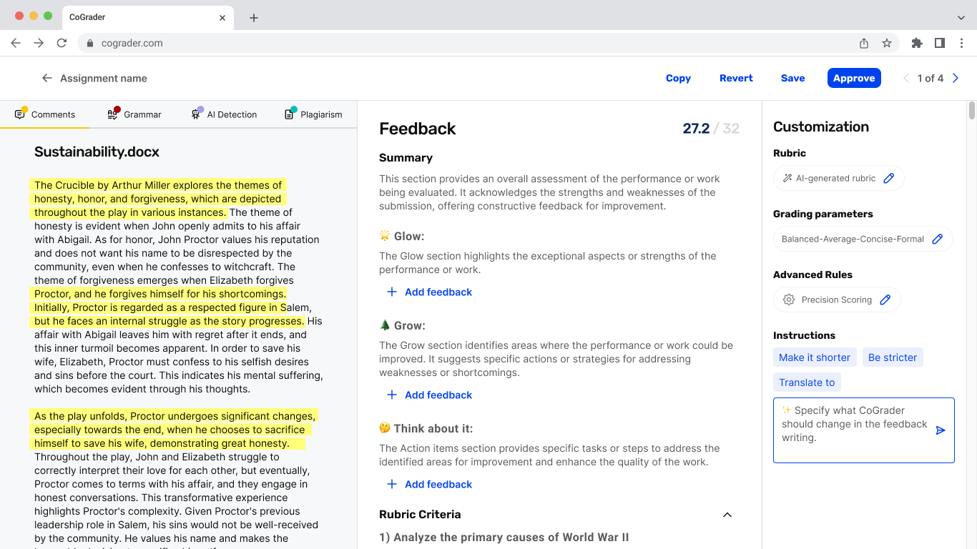The width and height of the screenshot is (977, 549).
Task: Click Add feedback under the Glow section
Action: (429, 292)
